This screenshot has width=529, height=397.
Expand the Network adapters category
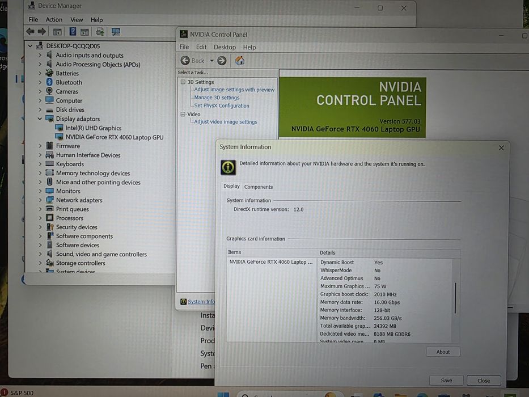coord(40,200)
